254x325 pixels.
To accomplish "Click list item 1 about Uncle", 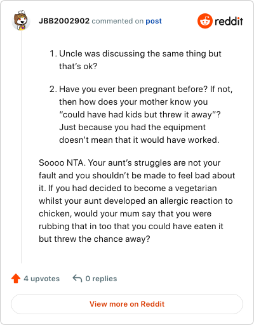I will [135, 60].
